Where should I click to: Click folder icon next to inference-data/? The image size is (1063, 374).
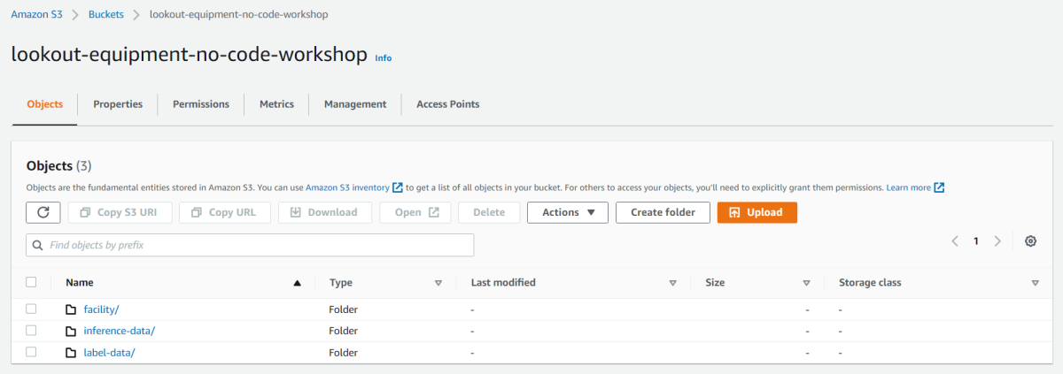[71, 331]
